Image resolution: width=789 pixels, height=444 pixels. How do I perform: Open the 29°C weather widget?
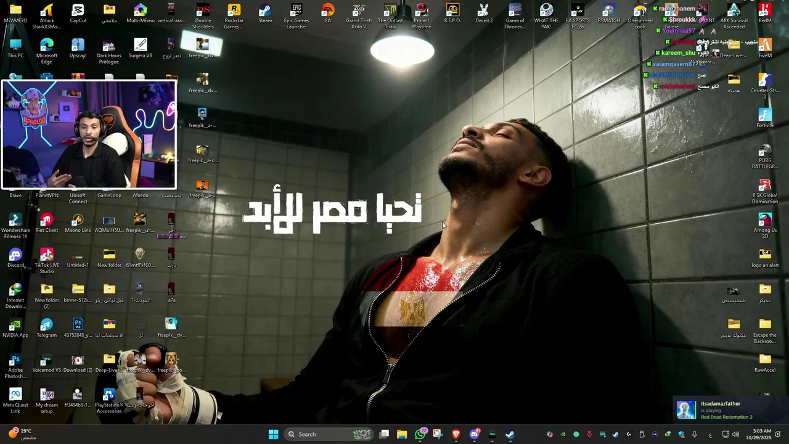[22, 434]
